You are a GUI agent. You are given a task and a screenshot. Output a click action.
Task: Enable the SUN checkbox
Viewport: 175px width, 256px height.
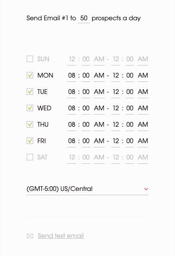click(x=30, y=59)
